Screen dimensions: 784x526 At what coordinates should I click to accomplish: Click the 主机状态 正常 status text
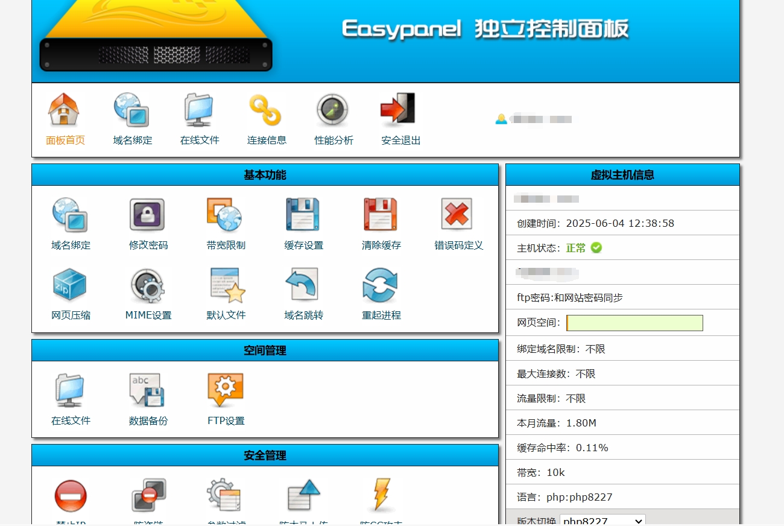[x=576, y=248]
